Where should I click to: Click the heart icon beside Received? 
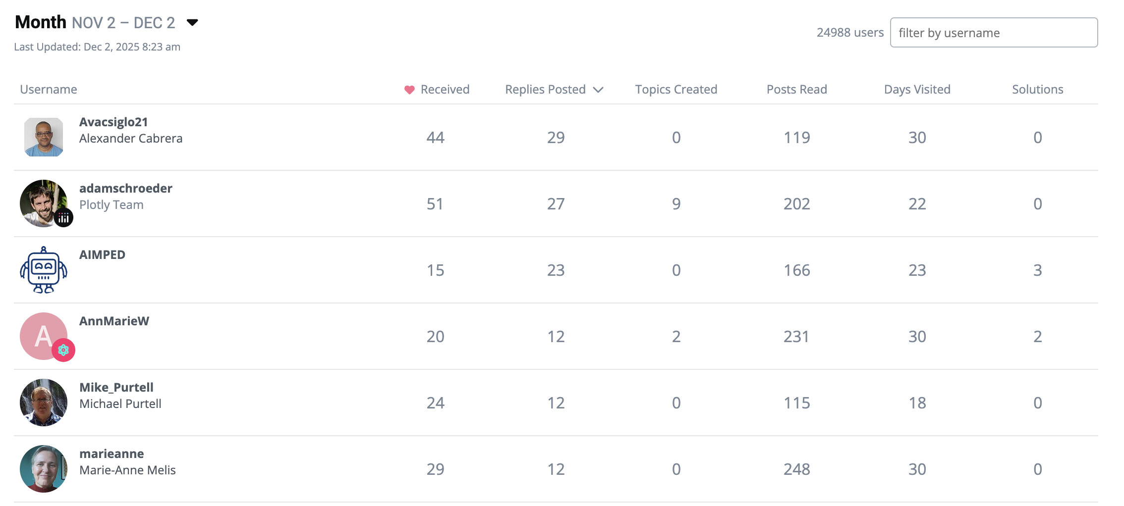409,90
